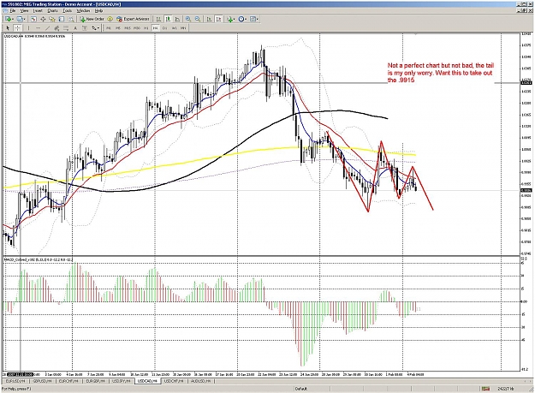
Task: Toggle Expert Advisors on or off
Action: click(x=133, y=19)
